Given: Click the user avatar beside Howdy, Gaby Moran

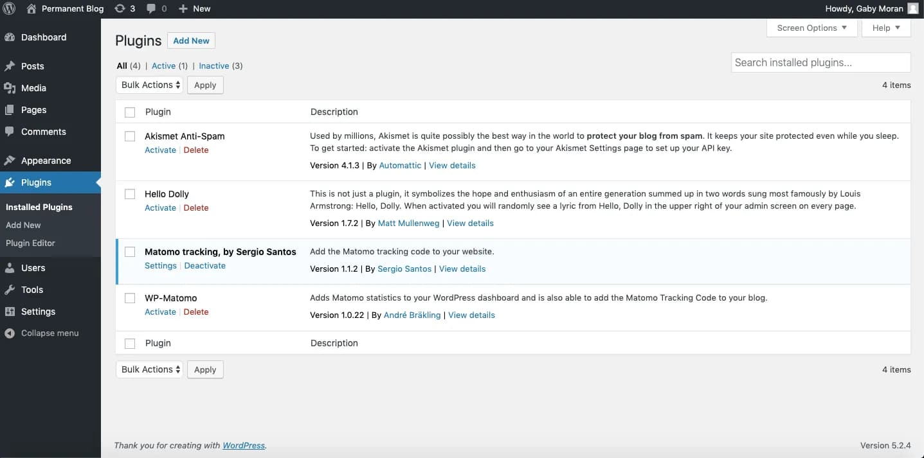Looking at the screenshot, I should tap(913, 9).
